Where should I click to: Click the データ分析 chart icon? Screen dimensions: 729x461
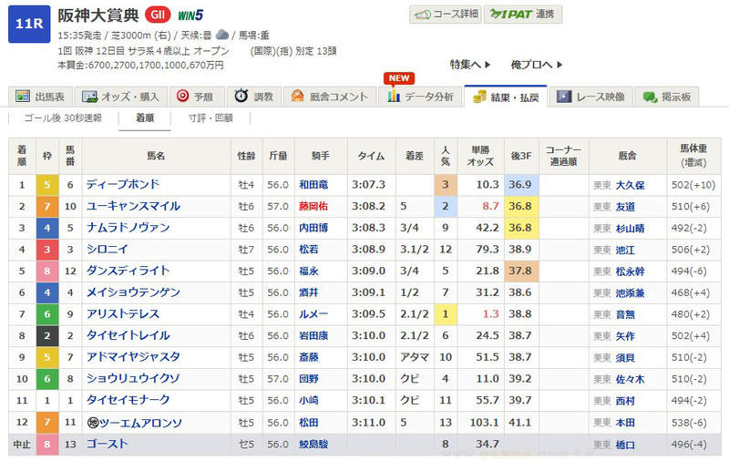(395, 97)
